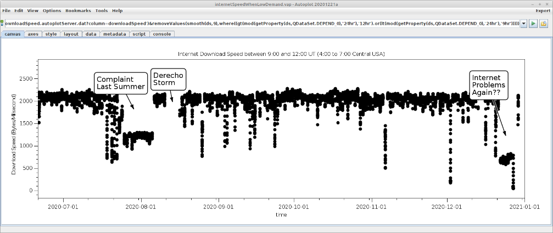Click the 2020-08-01 x-axis tick label
The width and height of the screenshot is (553, 233).
(141, 207)
